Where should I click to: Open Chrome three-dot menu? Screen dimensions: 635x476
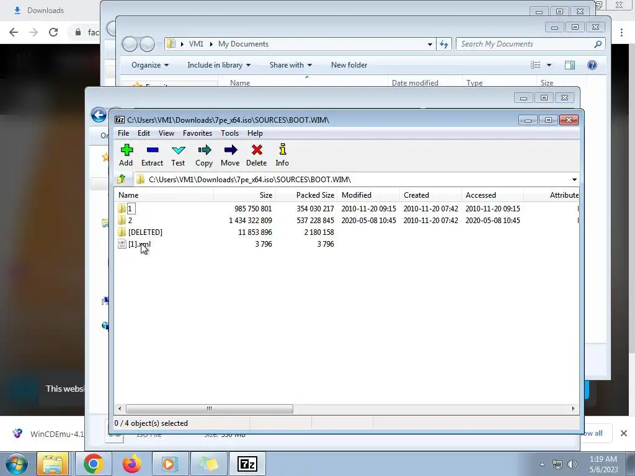click(621, 32)
